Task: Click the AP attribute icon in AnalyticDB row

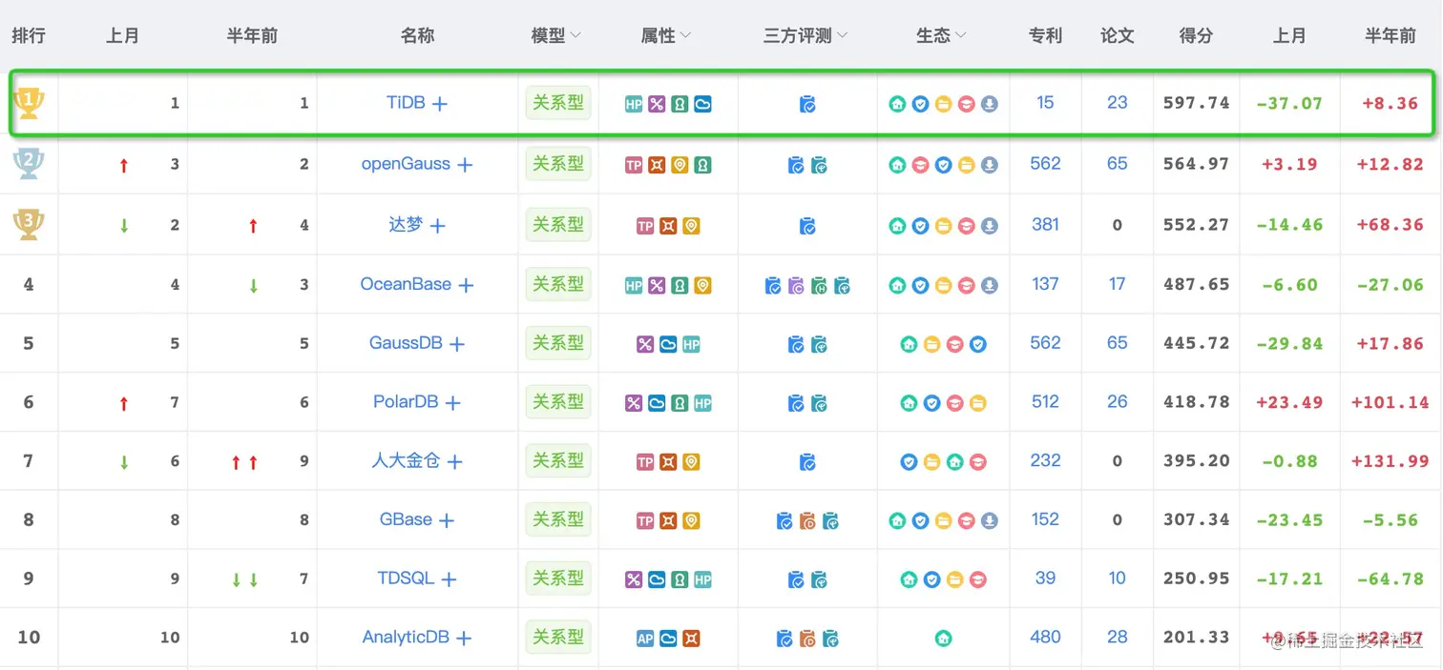Action: 645,639
